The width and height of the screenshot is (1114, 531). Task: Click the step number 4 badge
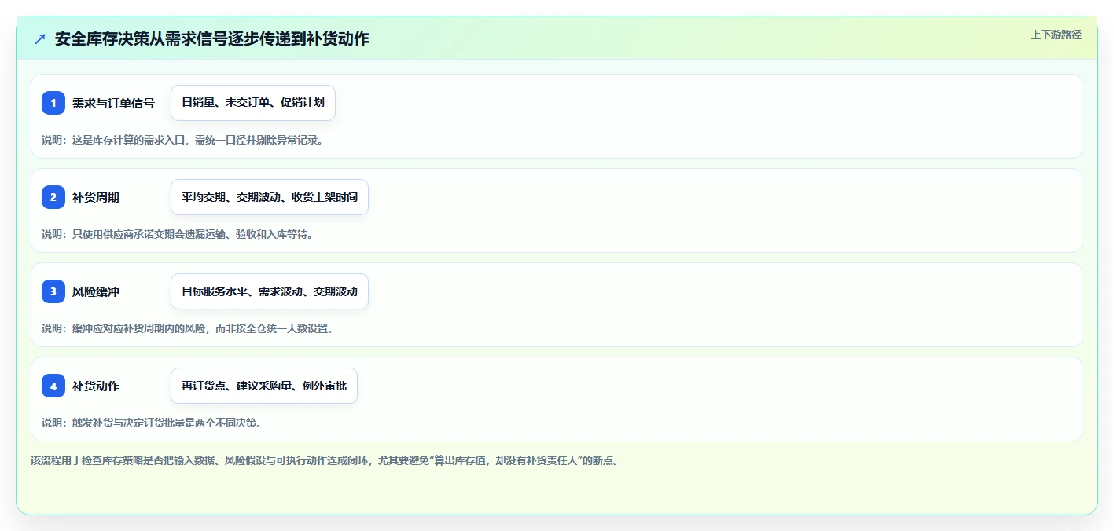pos(53,386)
